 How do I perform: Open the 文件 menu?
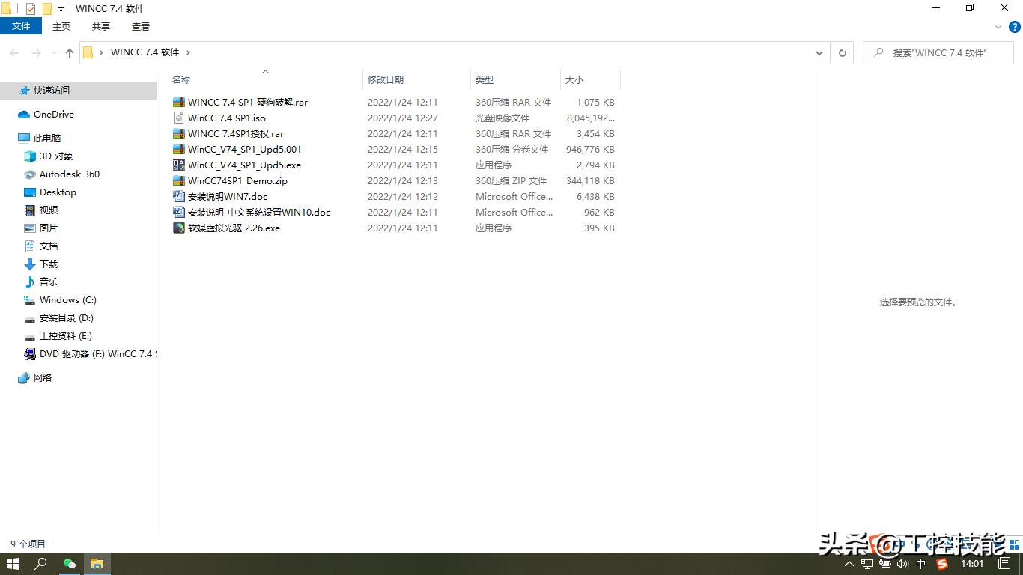pyautogui.click(x=21, y=25)
